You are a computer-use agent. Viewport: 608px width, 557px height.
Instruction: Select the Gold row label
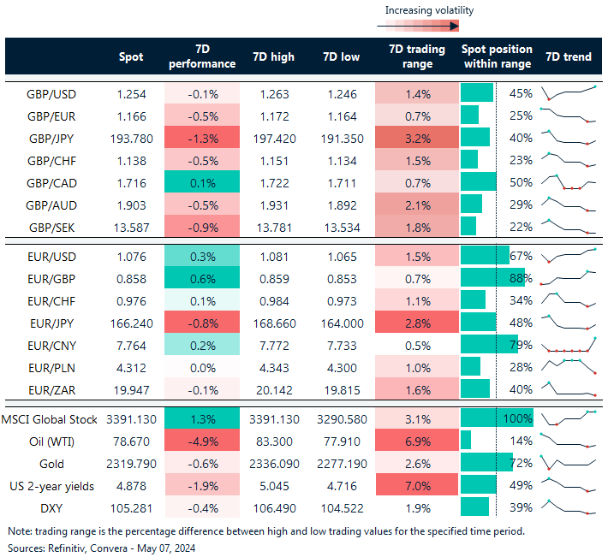[51, 464]
